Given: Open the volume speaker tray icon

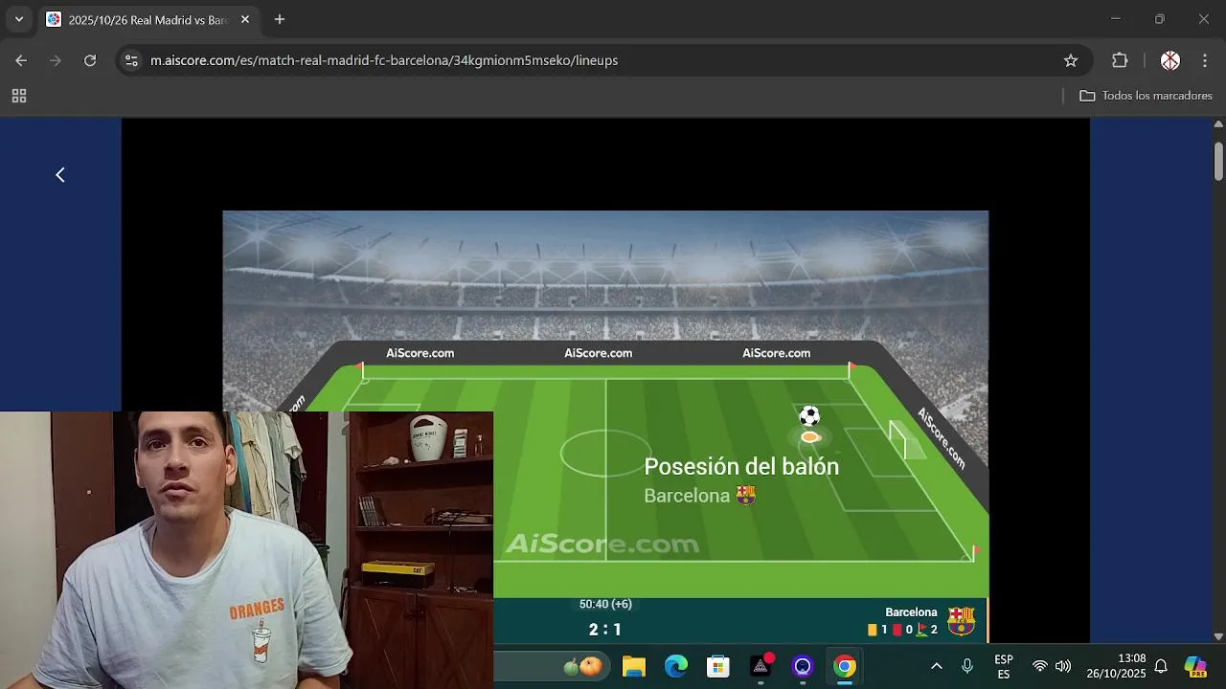Looking at the screenshot, I should pos(1063,667).
